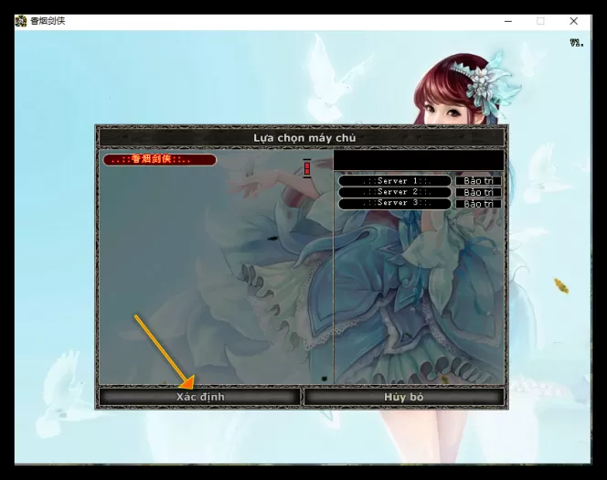Click the black info box above server list
607x480 pixels.
(419, 160)
